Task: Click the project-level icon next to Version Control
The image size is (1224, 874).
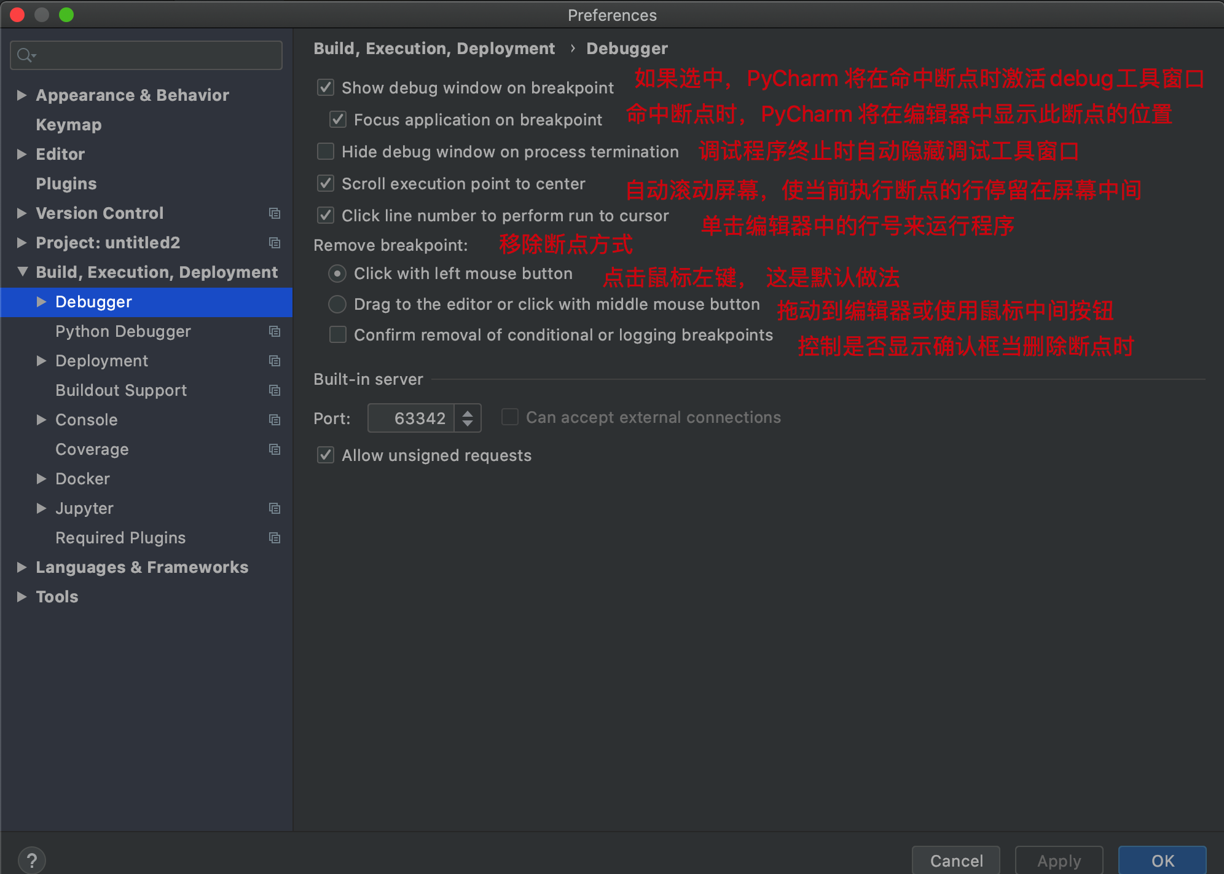Action: point(275,213)
